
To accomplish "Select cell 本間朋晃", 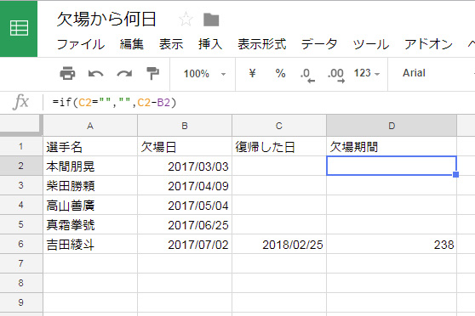I will click(90, 166).
